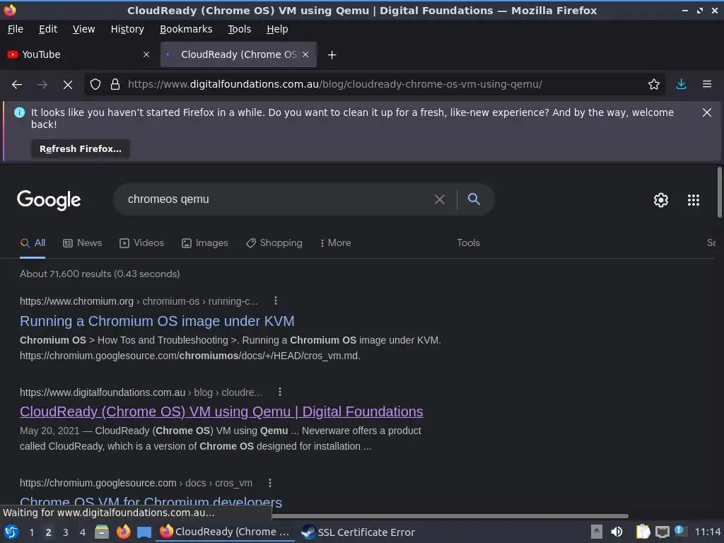Open Google search Tools options
The width and height of the screenshot is (724, 543).
[x=468, y=243]
